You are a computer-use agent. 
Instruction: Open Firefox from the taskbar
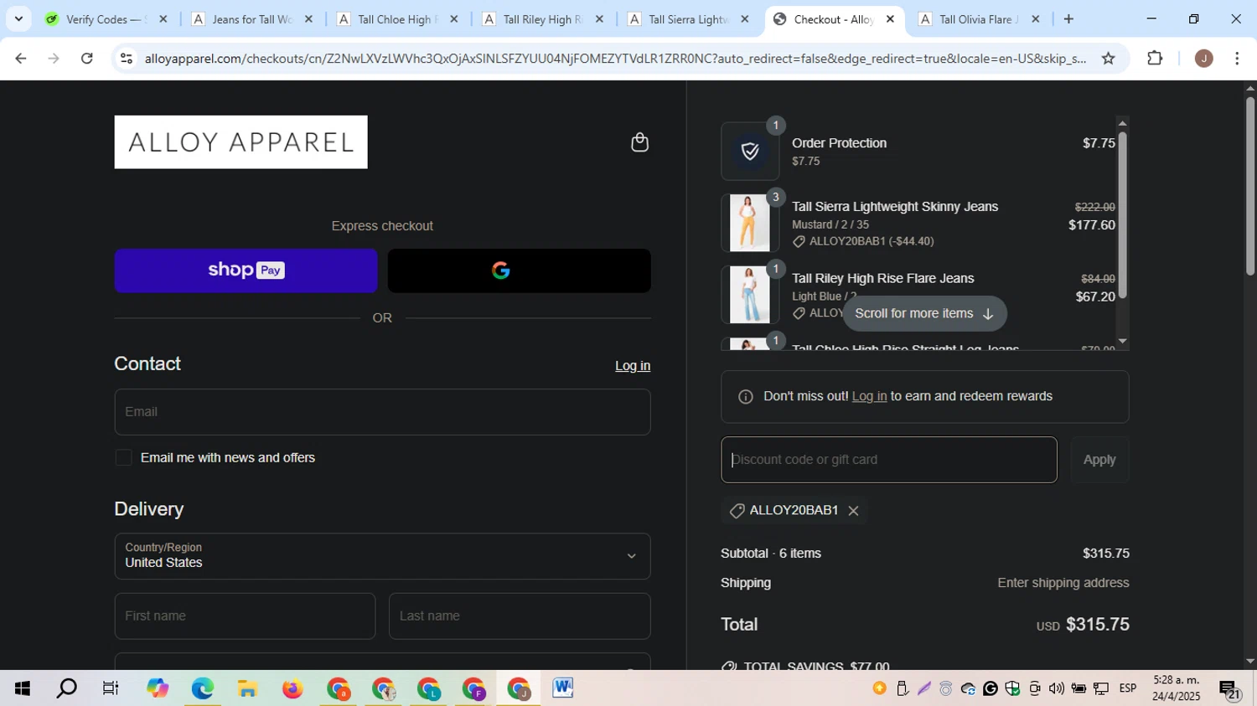point(292,688)
